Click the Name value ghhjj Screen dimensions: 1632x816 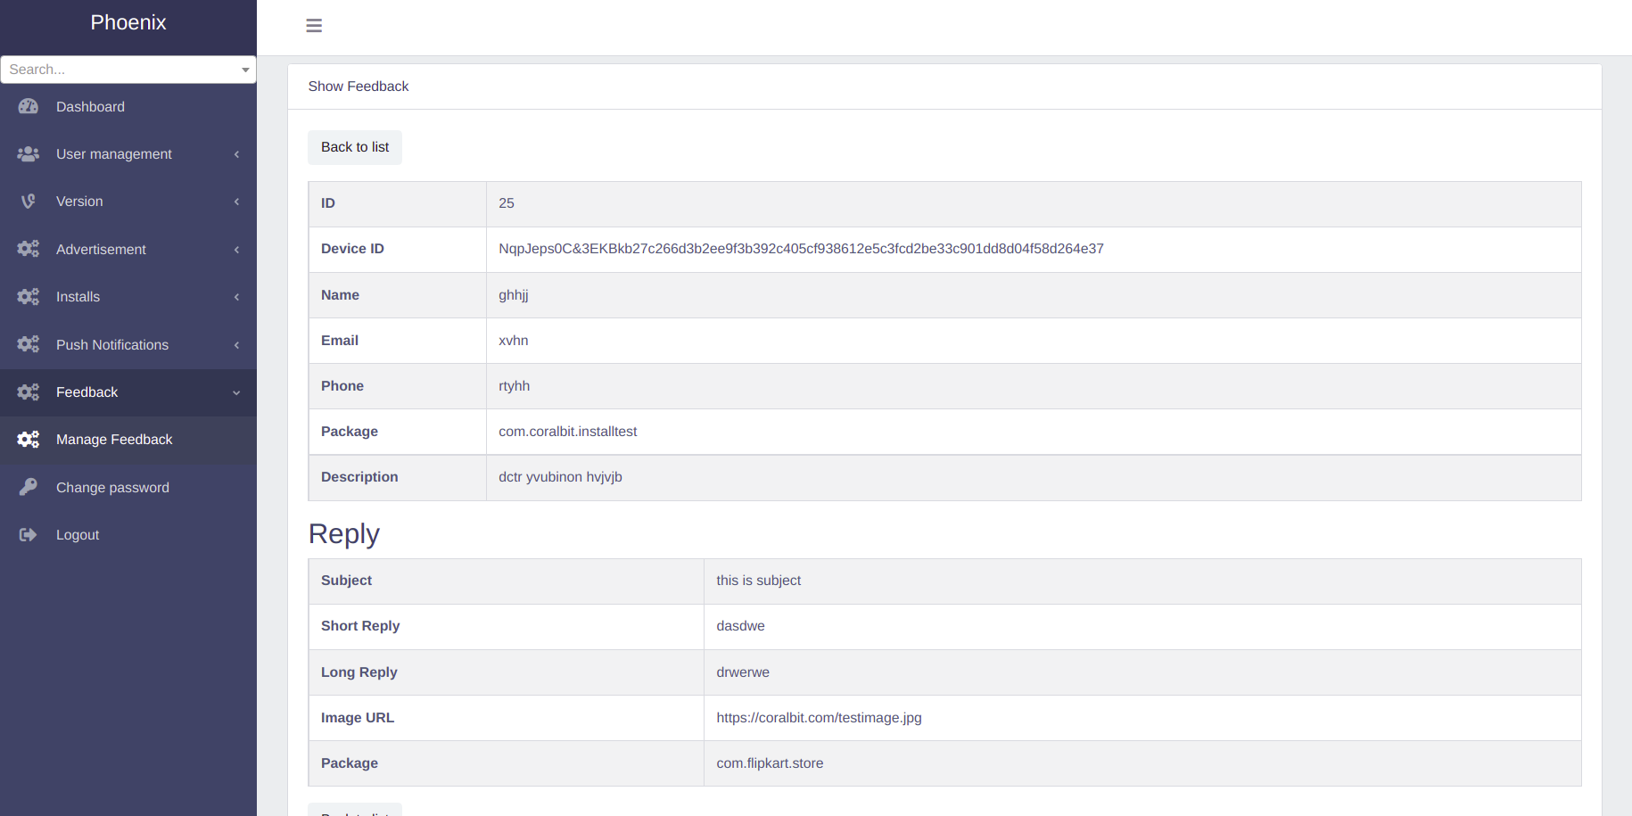coord(514,295)
